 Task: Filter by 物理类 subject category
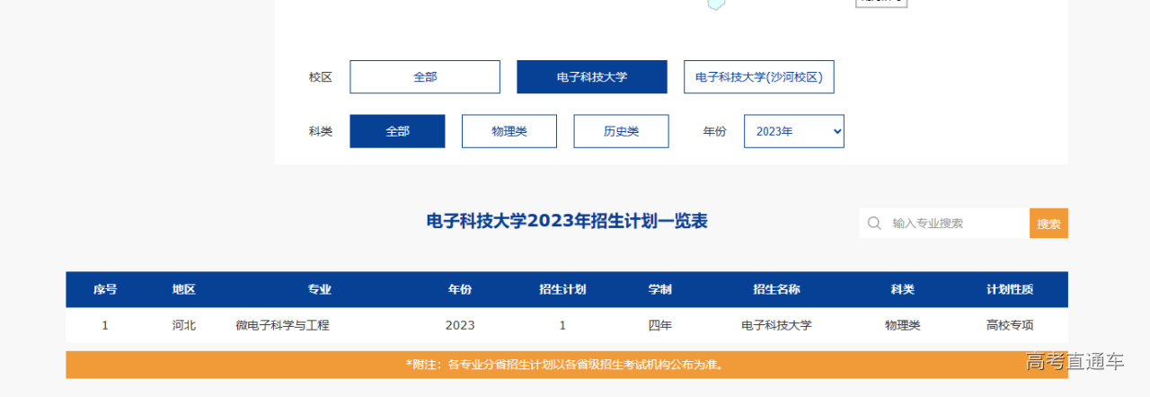(509, 131)
